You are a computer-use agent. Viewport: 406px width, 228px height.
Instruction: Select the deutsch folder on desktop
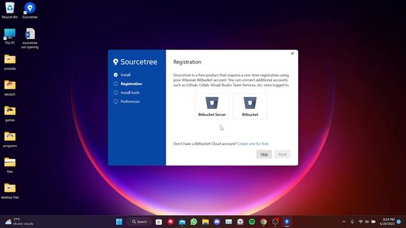click(x=10, y=88)
